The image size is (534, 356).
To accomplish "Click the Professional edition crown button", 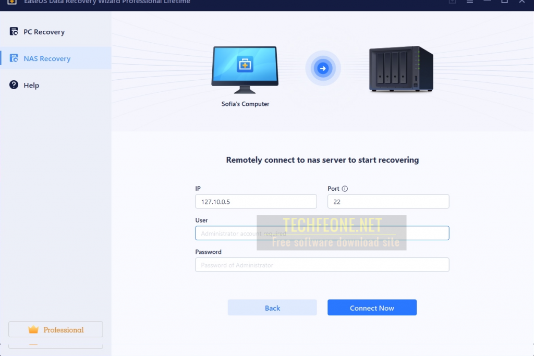I will click(x=55, y=329).
